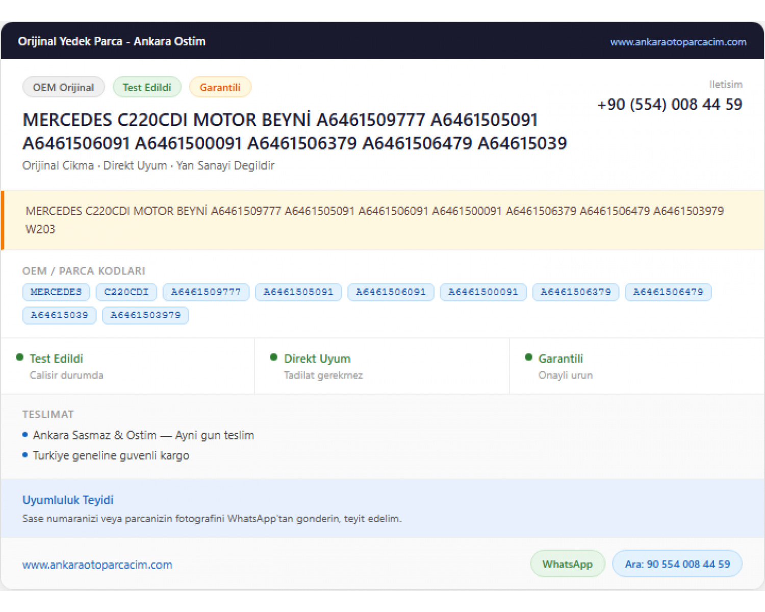Select the green Test Edildi badge
The image size is (765, 612).
pos(147,87)
